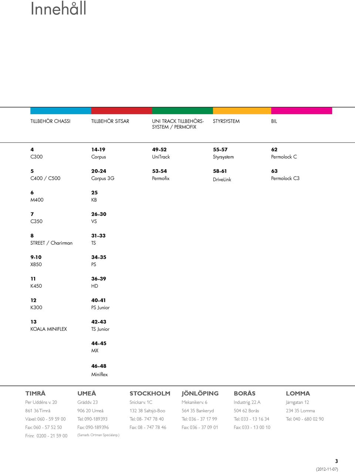
Task: Open the 'C400 / C500' entry
Action: 45,178
